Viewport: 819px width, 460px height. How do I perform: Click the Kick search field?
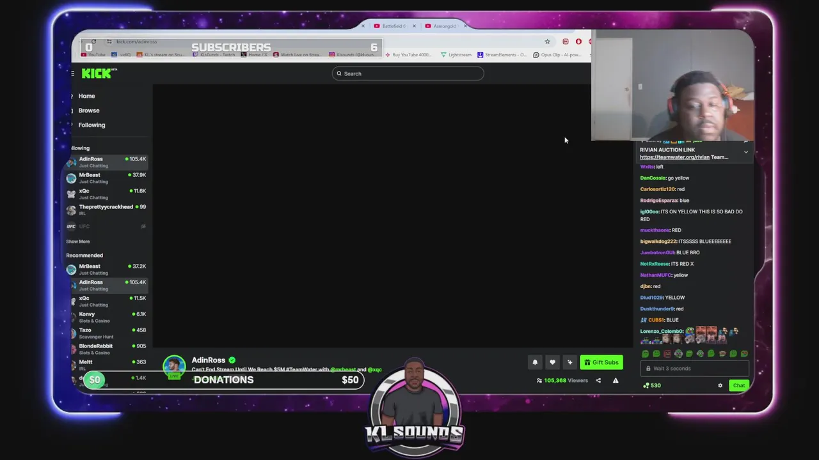point(408,73)
